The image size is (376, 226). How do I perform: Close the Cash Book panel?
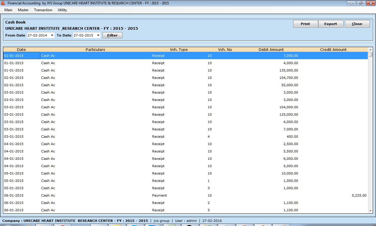coord(357,24)
